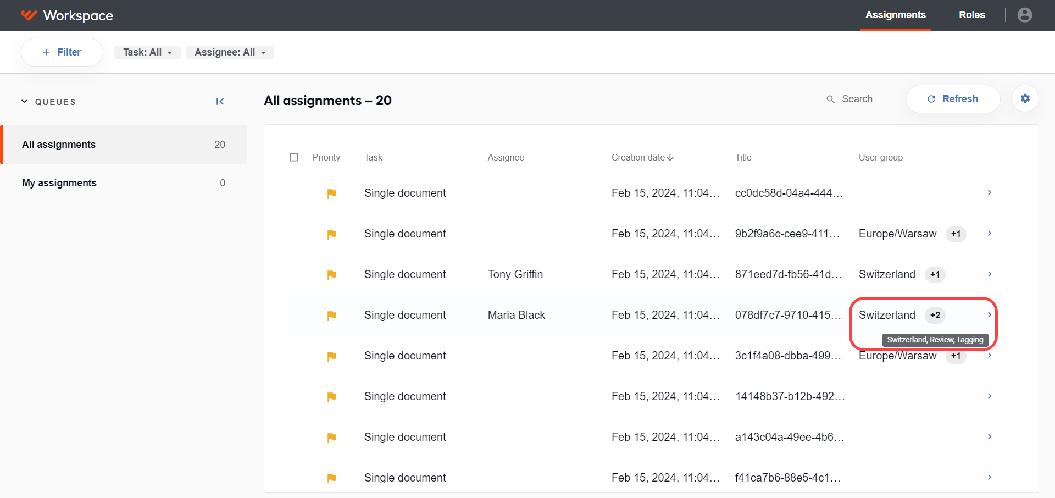Open Tony Griffin row details arrow

coord(990,274)
